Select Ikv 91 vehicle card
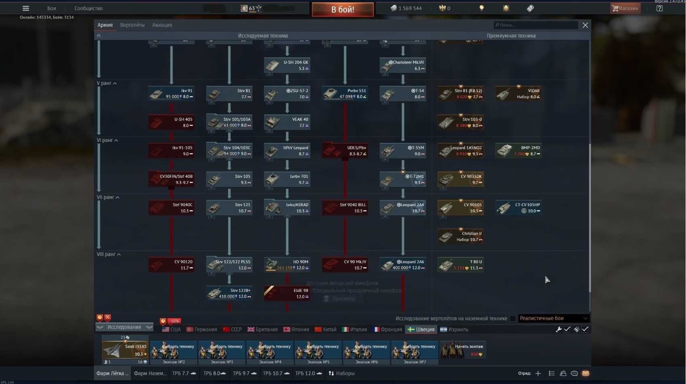Image resolution: width=686 pixels, height=384 pixels. pos(171,93)
